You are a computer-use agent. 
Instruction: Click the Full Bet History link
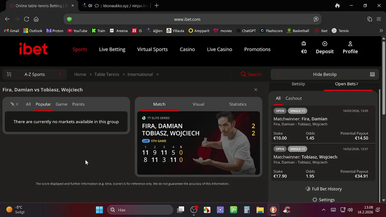pyautogui.click(x=327, y=189)
